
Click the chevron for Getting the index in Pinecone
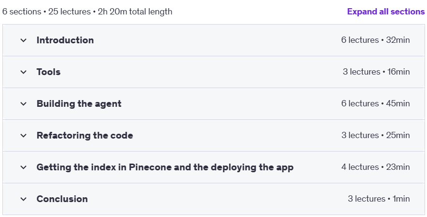(23, 167)
